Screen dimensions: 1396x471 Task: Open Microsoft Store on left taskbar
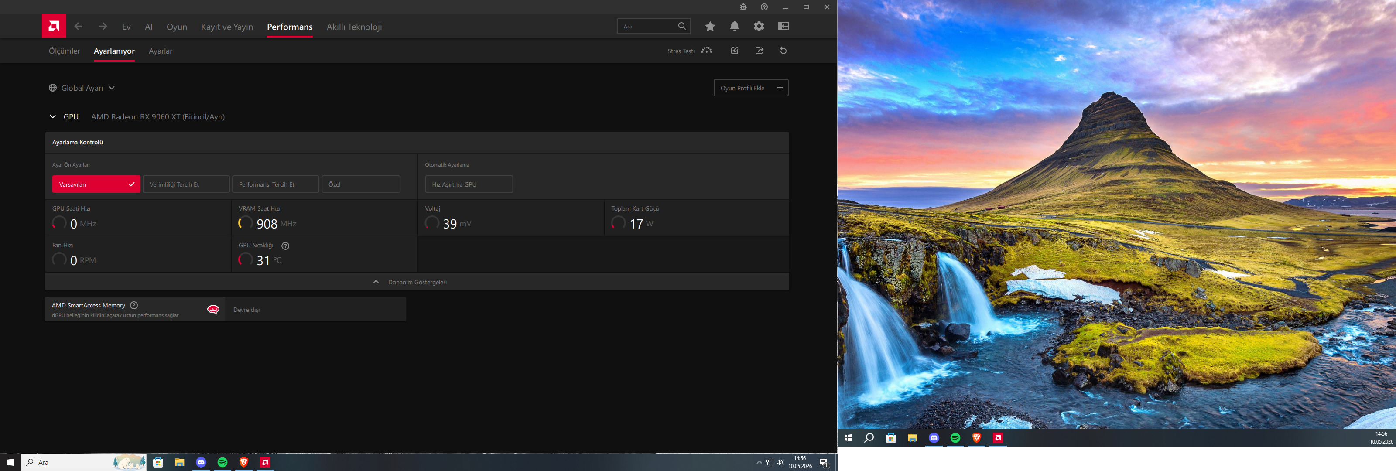(x=158, y=462)
